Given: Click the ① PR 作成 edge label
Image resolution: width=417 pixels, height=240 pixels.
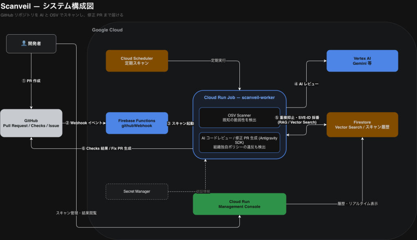Looking at the screenshot, I should coord(31,81).
